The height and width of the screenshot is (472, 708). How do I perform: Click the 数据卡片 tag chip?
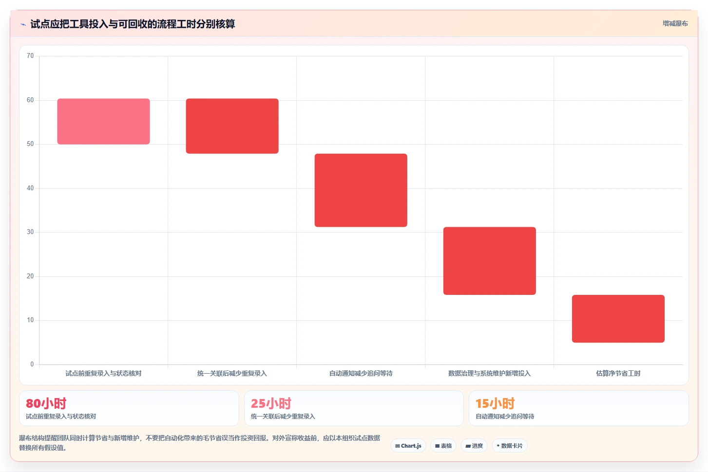pos(510,446)
